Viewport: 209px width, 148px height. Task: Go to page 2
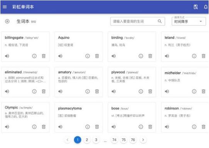click(x=87, y=140)
